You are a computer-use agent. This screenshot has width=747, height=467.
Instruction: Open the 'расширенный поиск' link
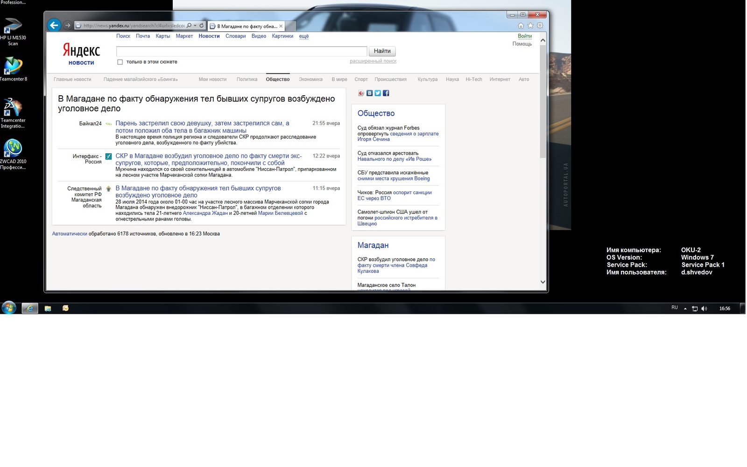[x=373, y=61]
